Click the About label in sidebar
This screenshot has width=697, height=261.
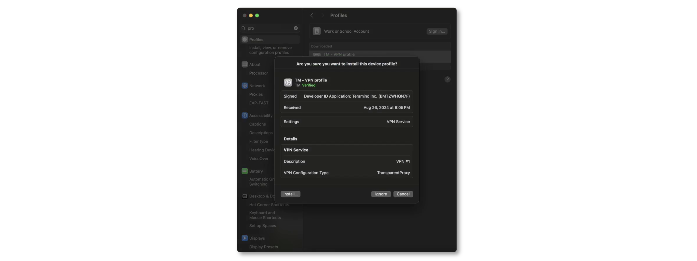(255, 64)
